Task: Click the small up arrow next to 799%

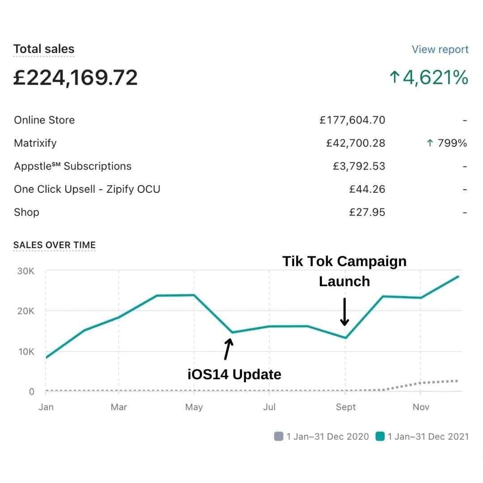Action: (430, 143)
